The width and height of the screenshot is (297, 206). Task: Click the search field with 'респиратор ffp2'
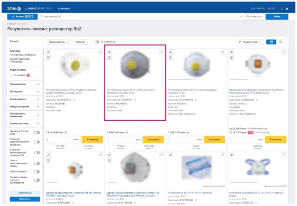[140, 17]
